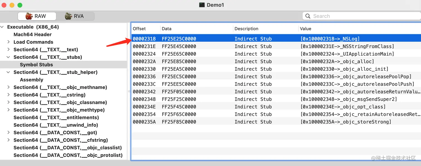Click the green zoom window button
The height and width of the screenshot is (166, 421).
pos(20,5)
